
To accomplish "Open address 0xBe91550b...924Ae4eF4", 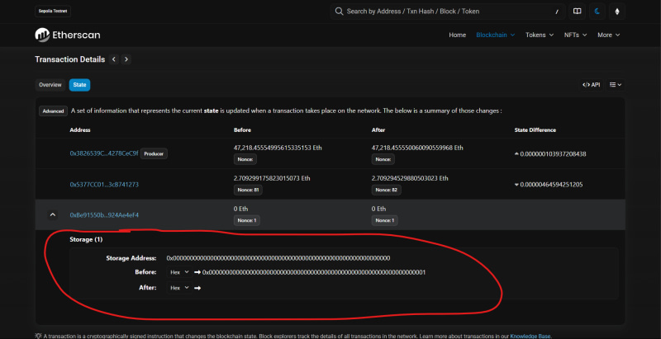I will click(x=104, y=215).
